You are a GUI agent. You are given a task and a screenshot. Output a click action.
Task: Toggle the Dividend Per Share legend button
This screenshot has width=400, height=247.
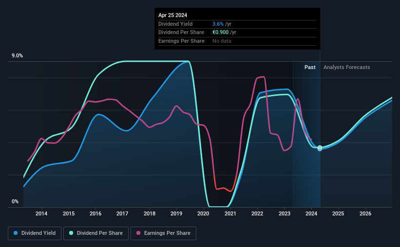pos(96,233)
